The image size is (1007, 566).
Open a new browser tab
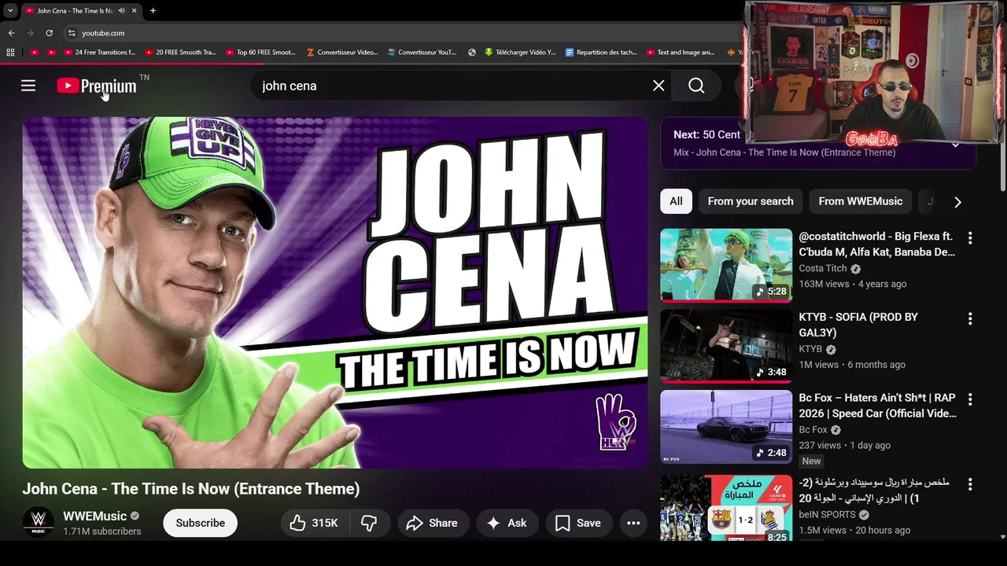153,11
